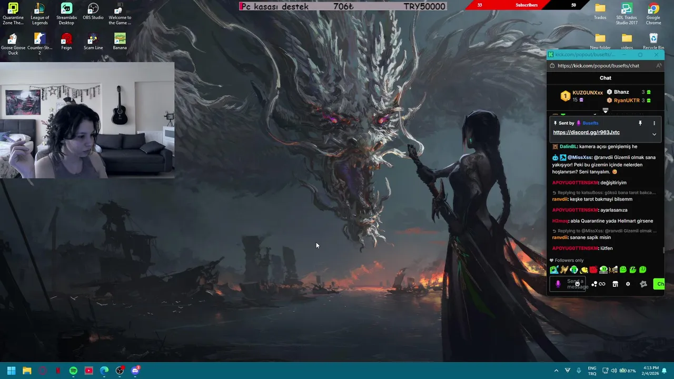Viewport: 674px width, 379px height.
Task: Open Recycle Bin
Action: click(653, 42)
